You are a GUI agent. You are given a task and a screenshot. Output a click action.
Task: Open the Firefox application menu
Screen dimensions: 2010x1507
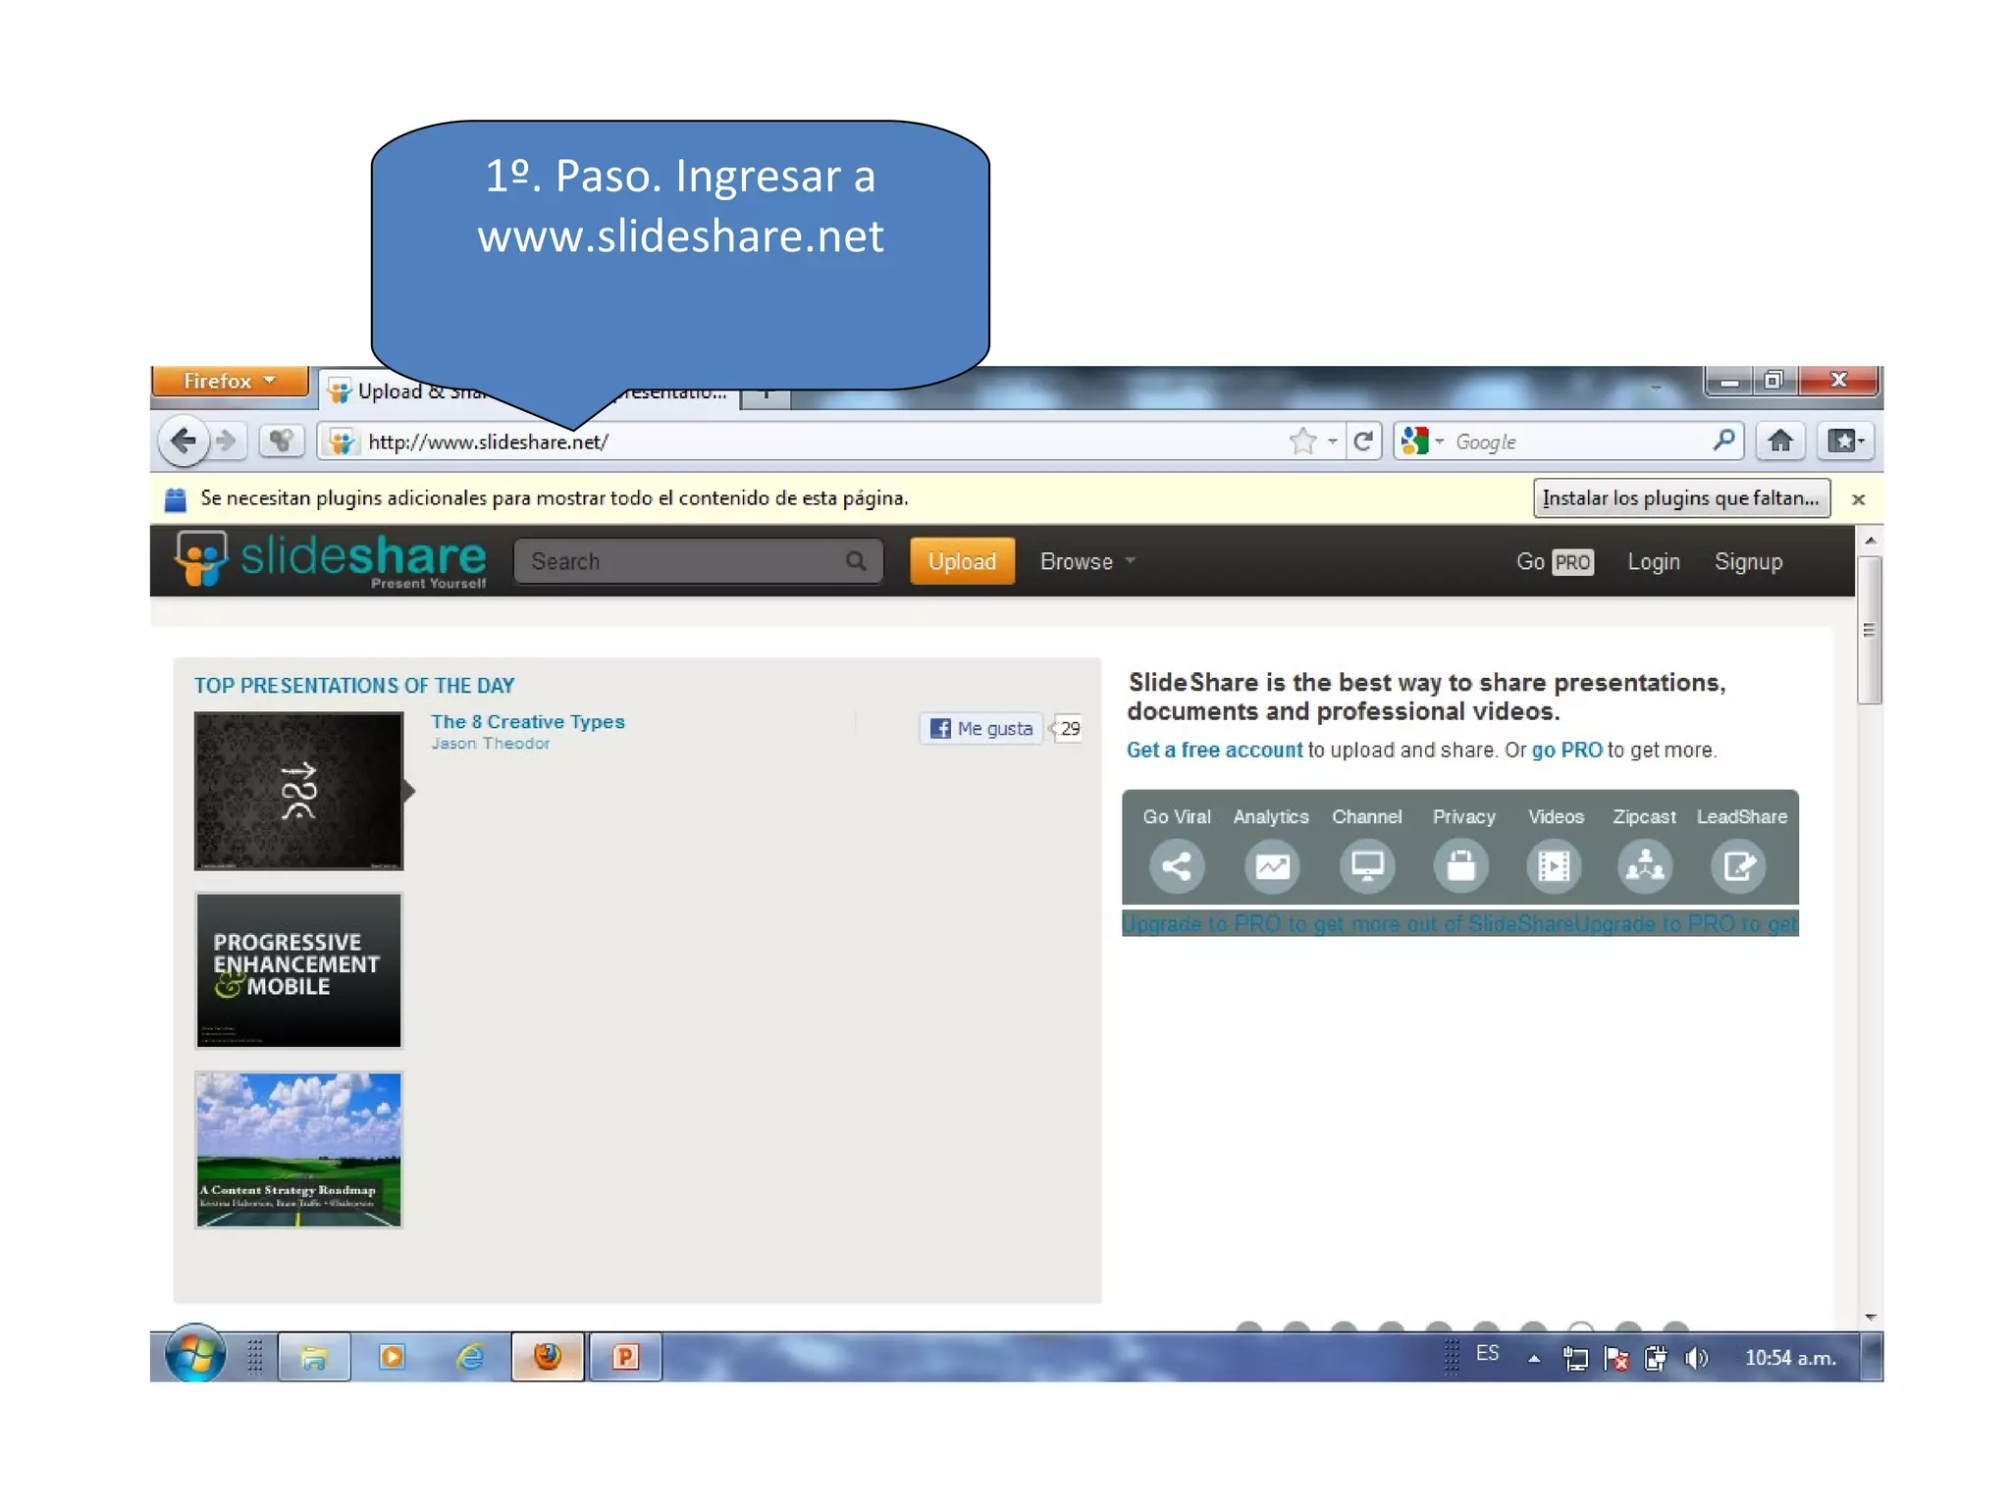[230, 381]
